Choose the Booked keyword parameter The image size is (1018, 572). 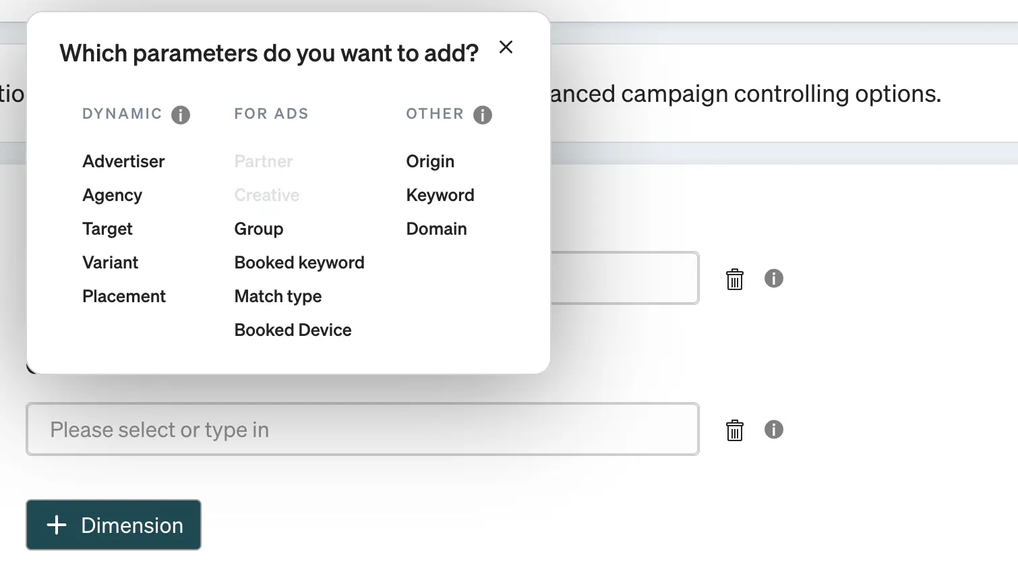[x=299, y=262]
